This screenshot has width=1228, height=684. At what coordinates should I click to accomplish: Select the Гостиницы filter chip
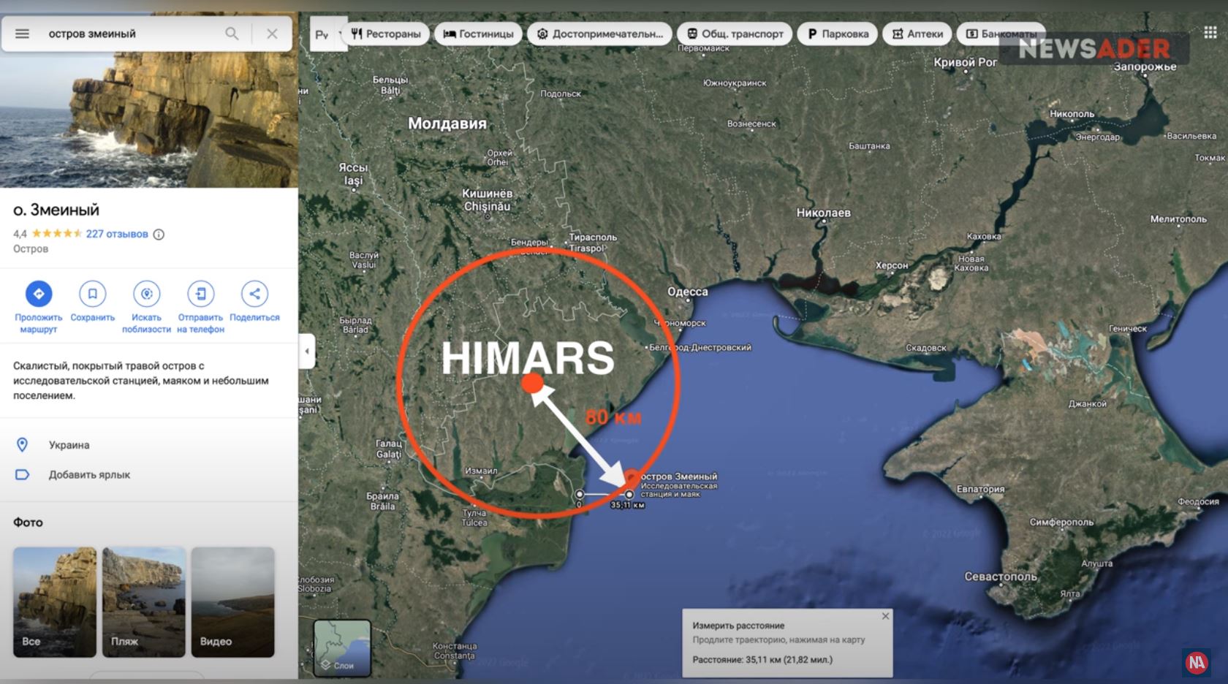tap(479, 34)
